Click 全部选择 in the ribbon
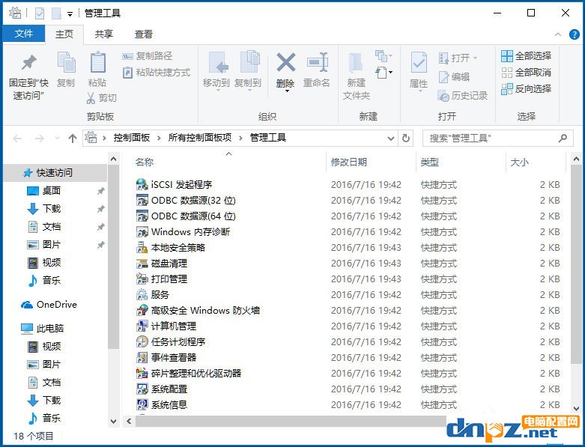Screen dimensions: 585x447 (526, 56)
